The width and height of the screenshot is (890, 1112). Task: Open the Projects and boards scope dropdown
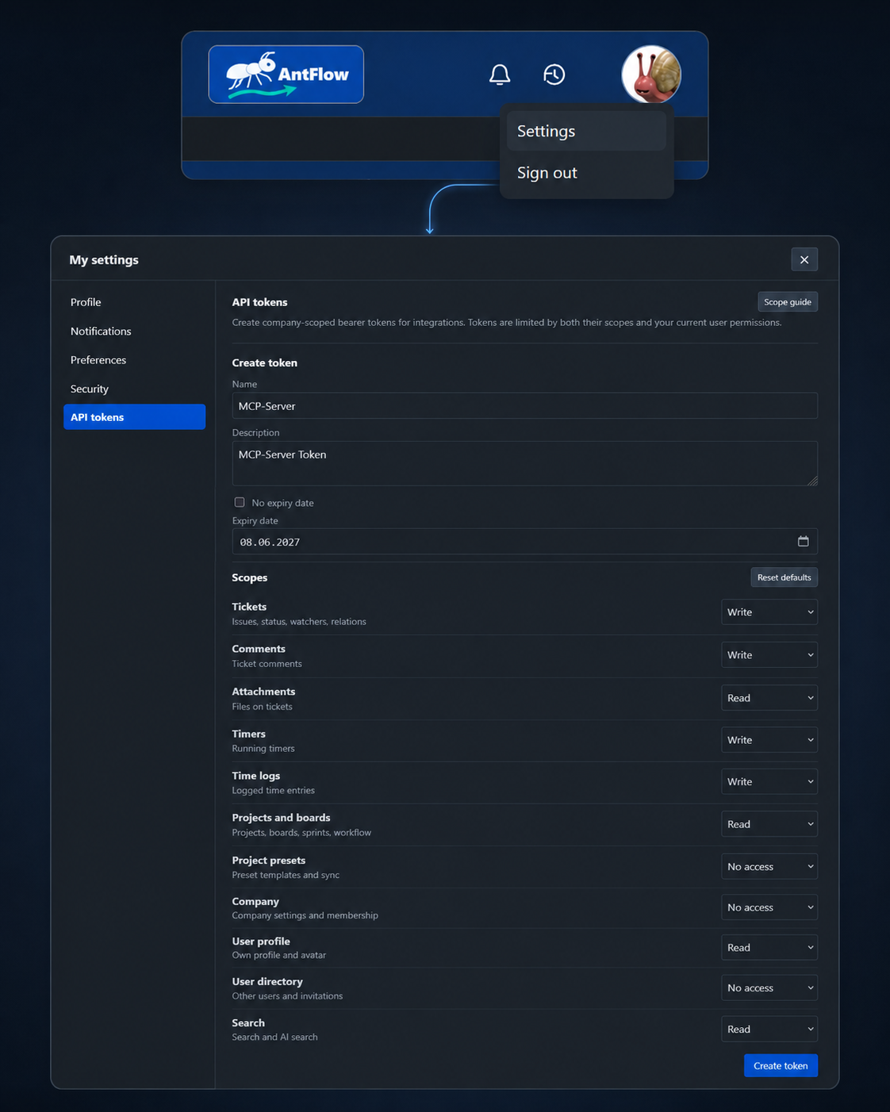[x=769, y=824]
